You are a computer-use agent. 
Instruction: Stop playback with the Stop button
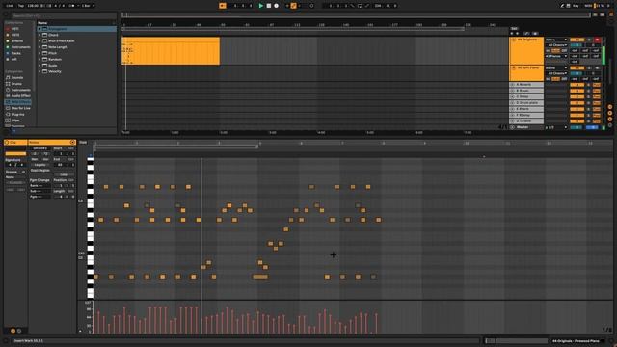(268, 6)
